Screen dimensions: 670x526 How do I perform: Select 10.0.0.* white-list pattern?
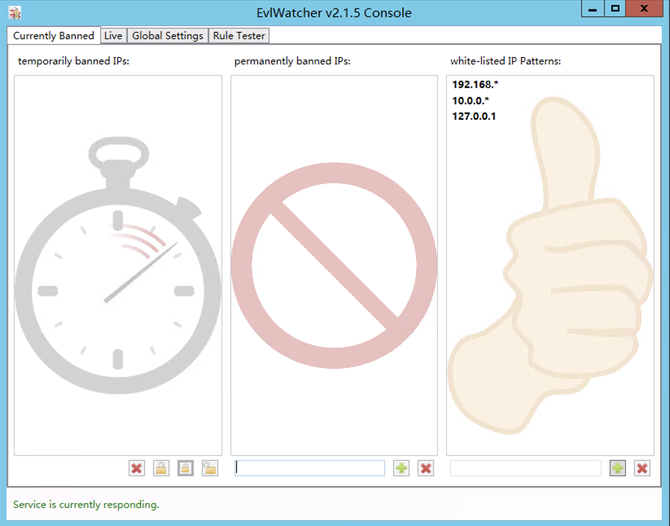point(471,101)
